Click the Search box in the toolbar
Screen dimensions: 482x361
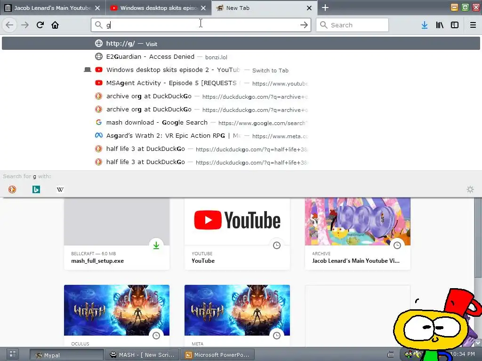click(352, 25)
